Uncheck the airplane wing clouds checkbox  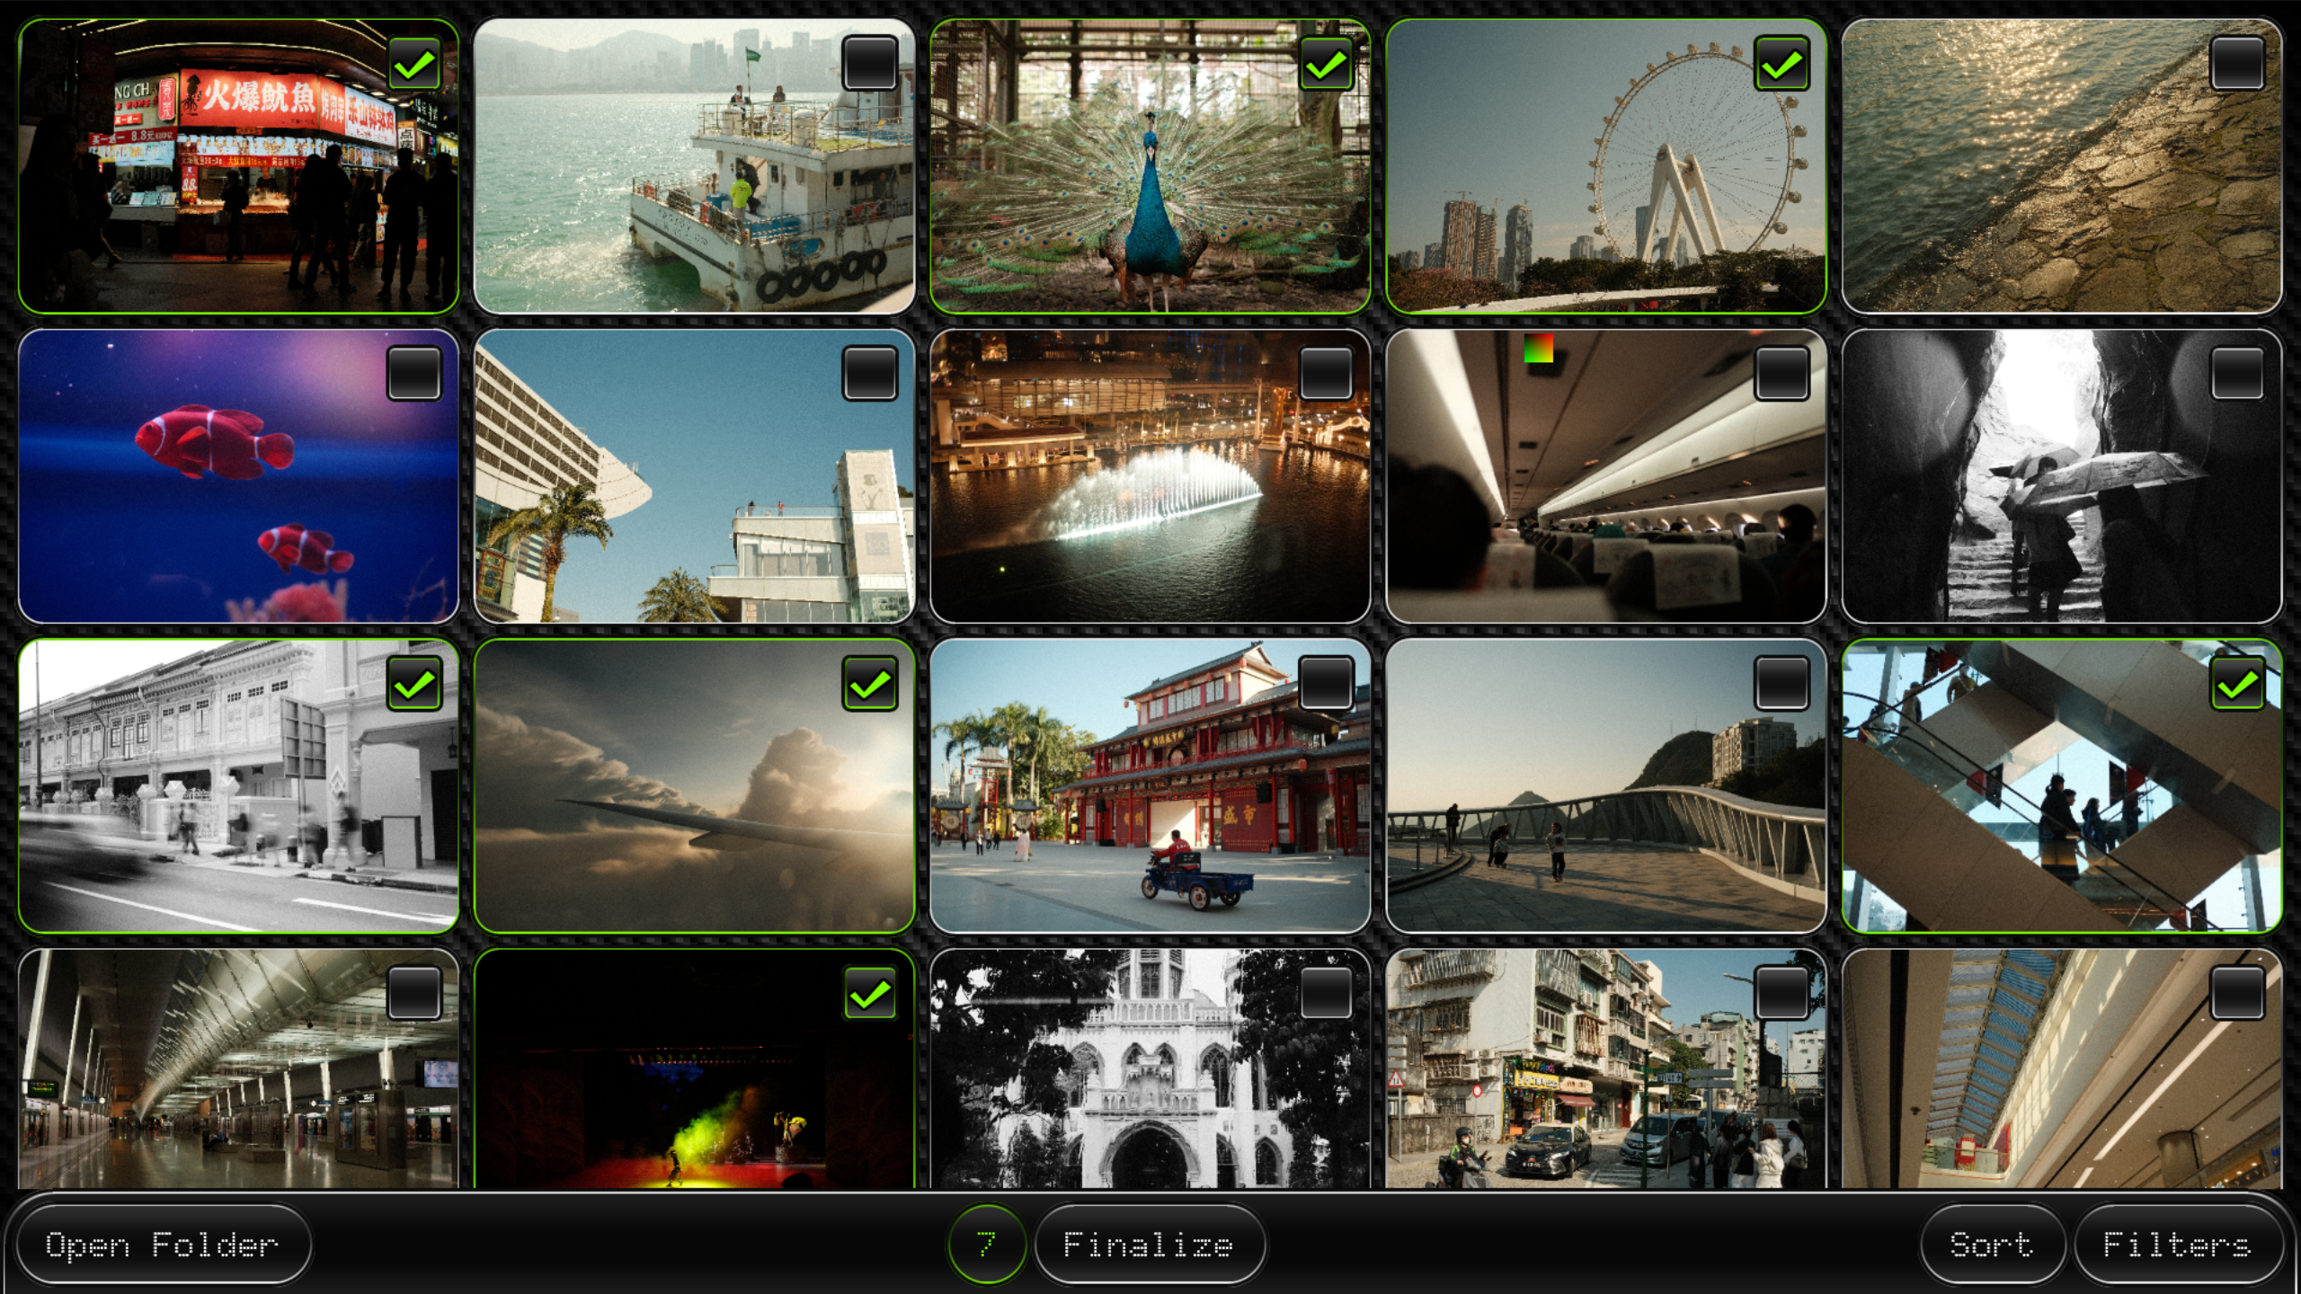pyautogui.click(x=869, y=685)
